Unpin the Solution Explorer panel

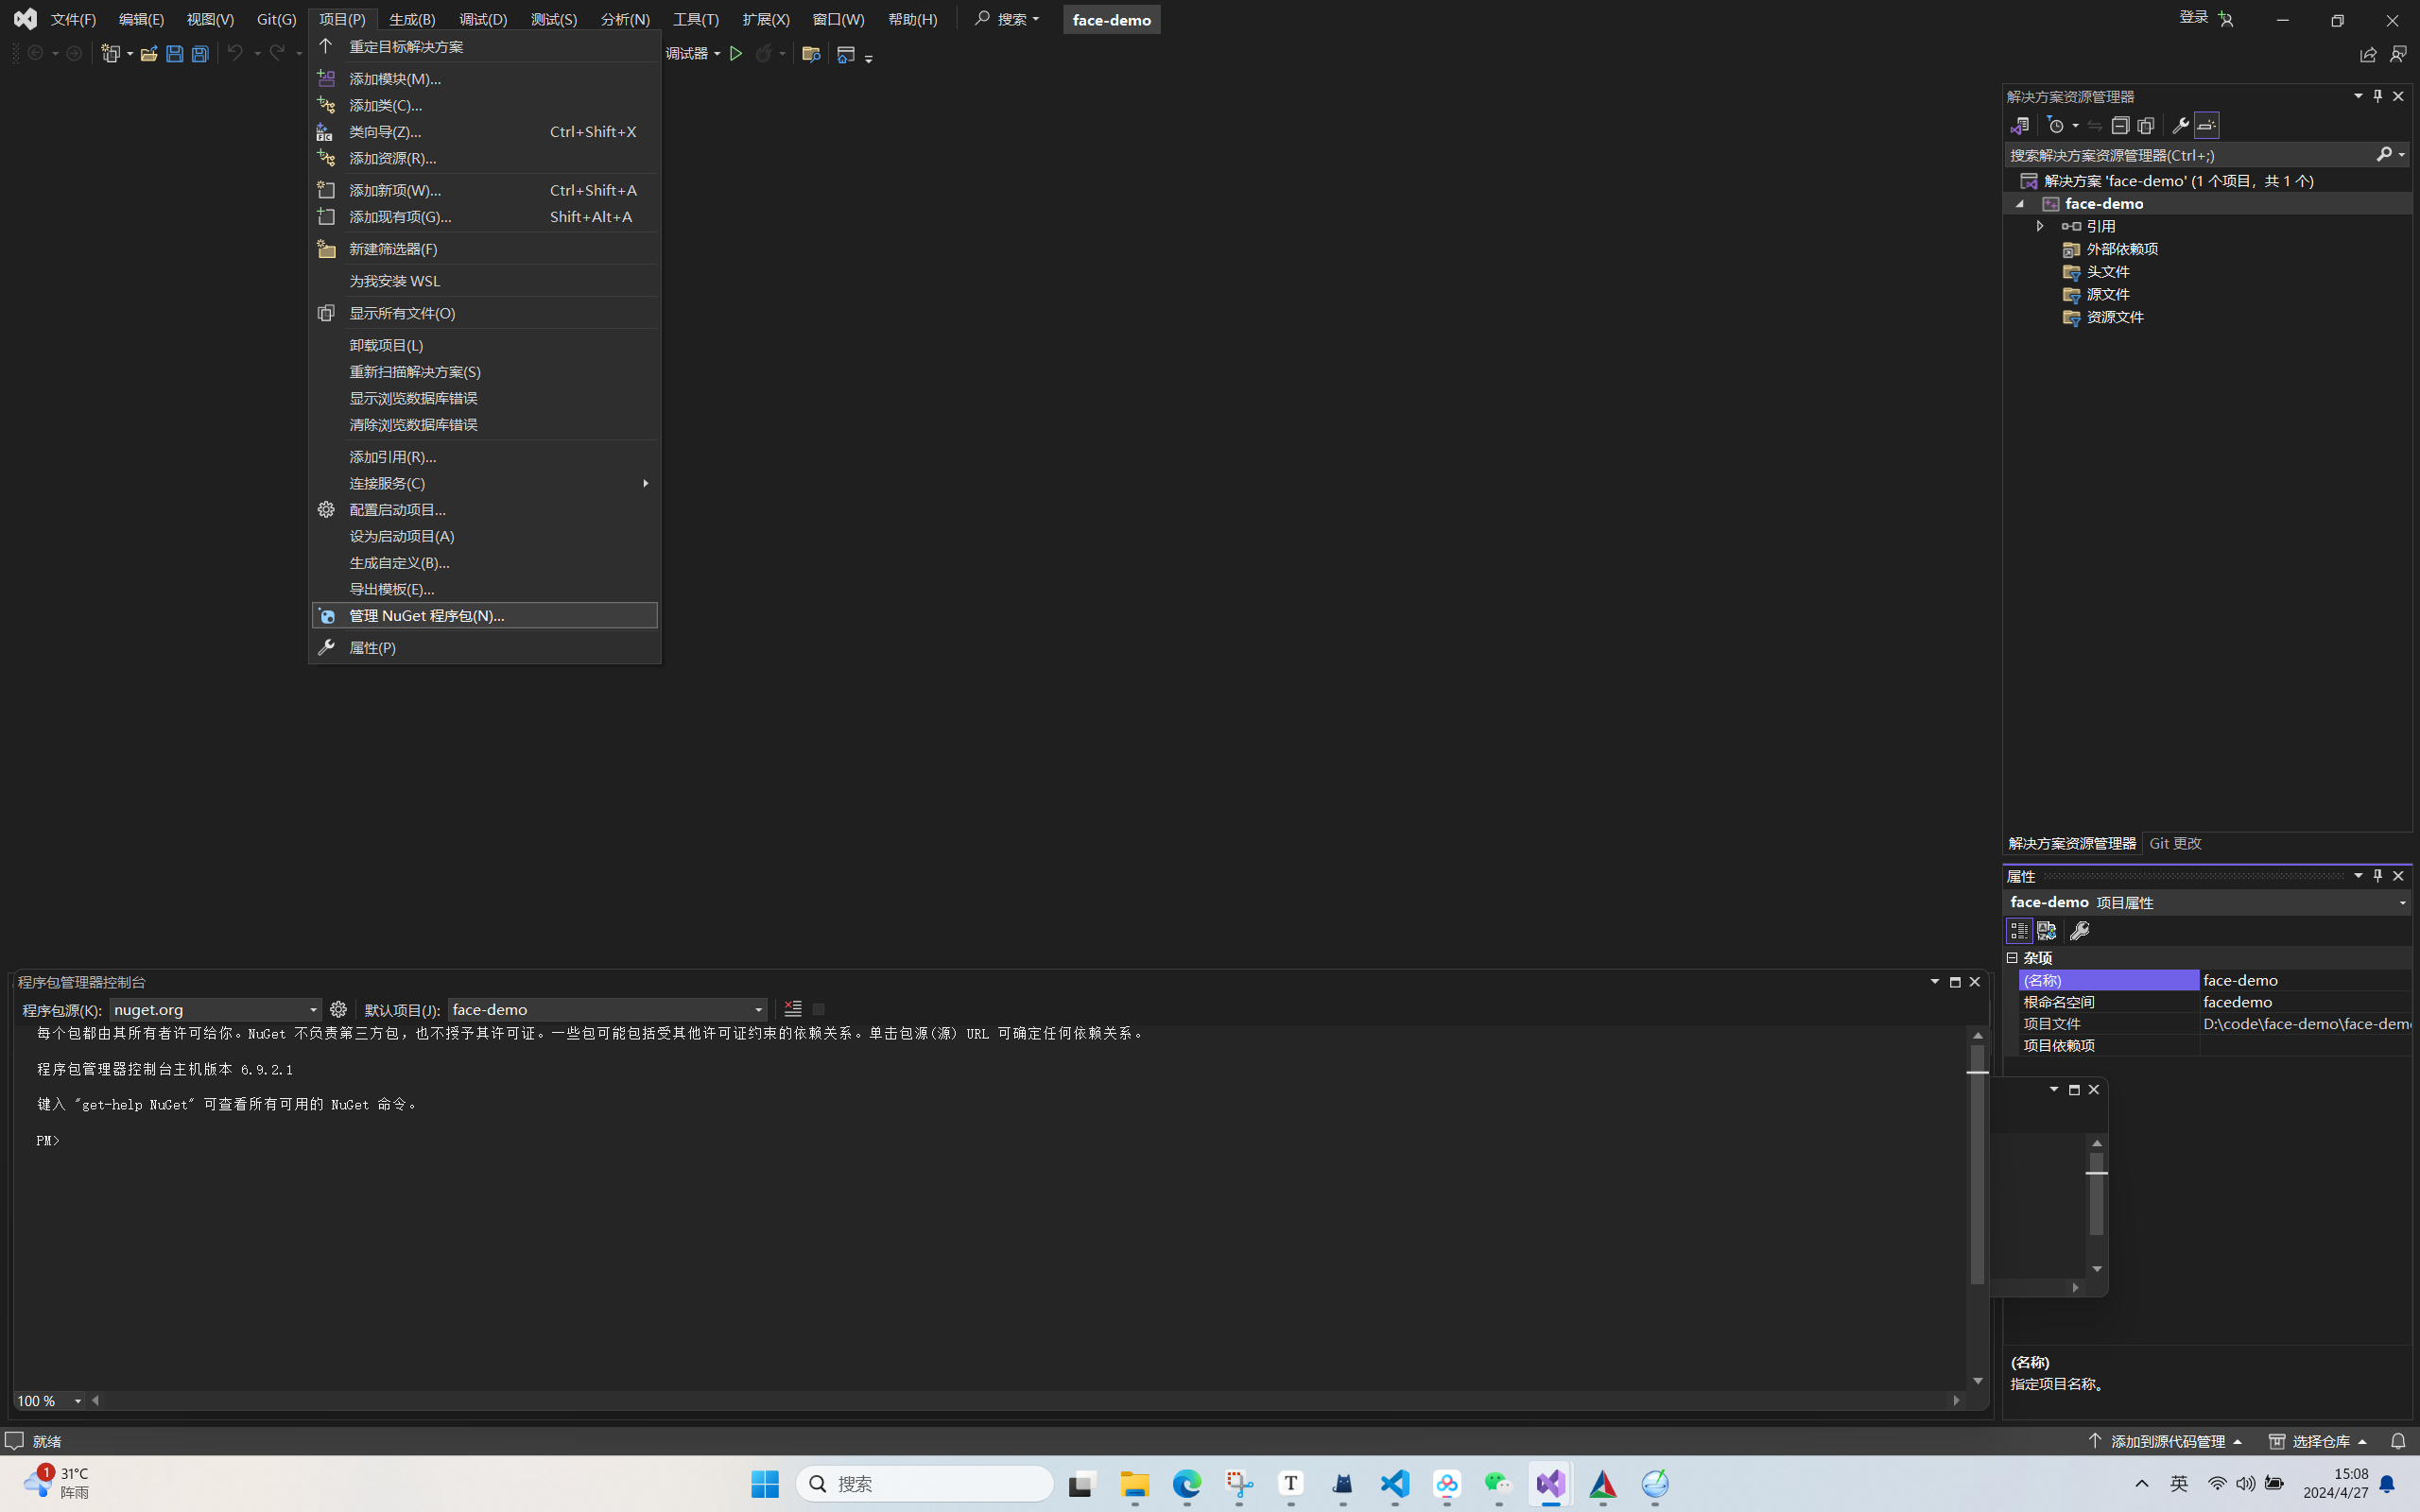point(2377,96)
